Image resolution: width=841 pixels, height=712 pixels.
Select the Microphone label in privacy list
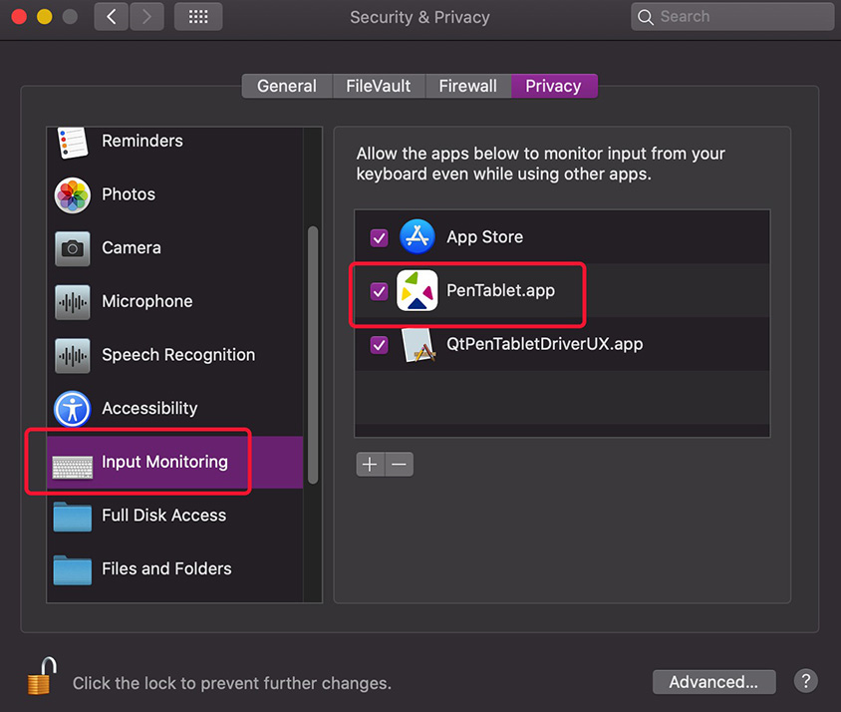coord(147,301)
